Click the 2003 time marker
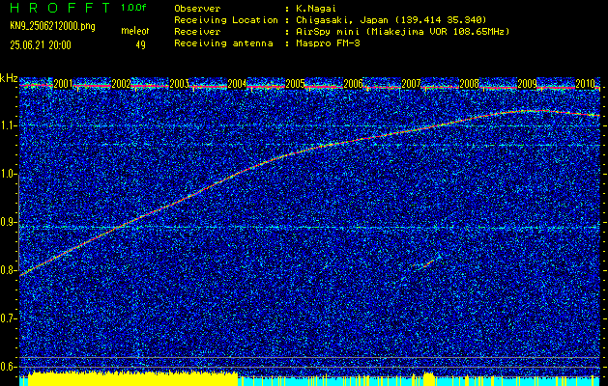The image size is (608, 386). [179, 84]
